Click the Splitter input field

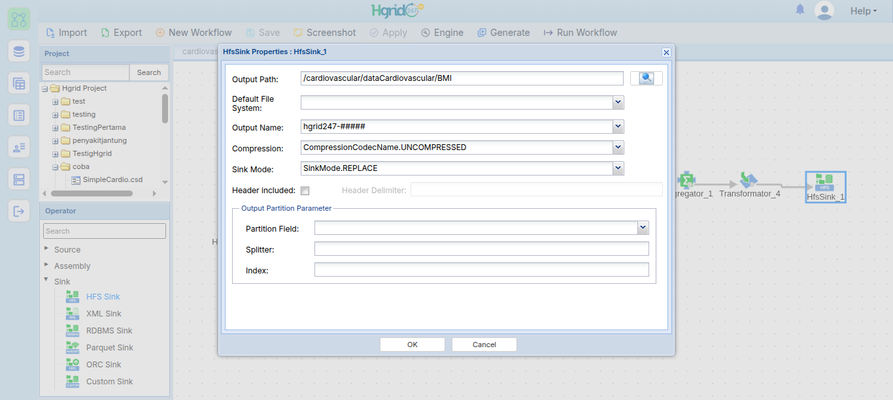point(482,249)
